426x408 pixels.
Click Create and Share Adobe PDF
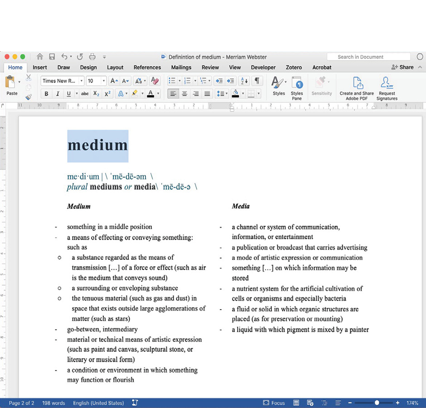tap(357, 88)
